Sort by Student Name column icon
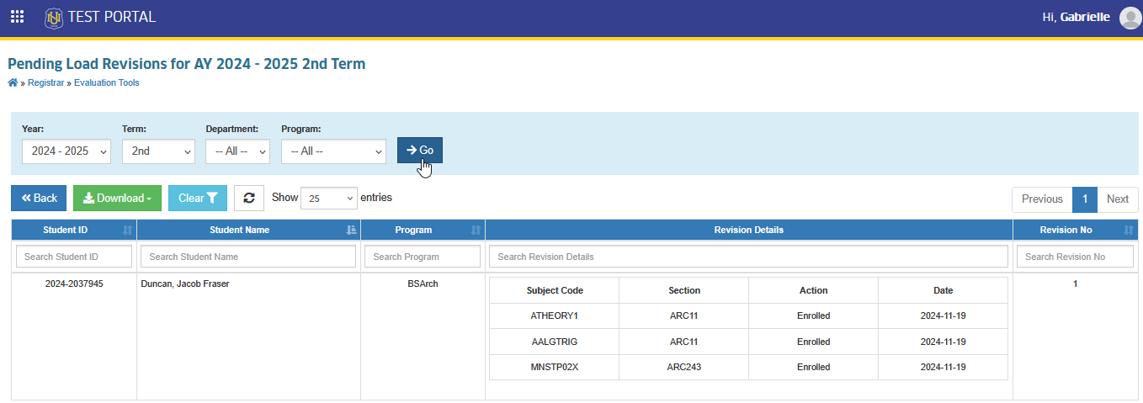 tap(352, 230)
